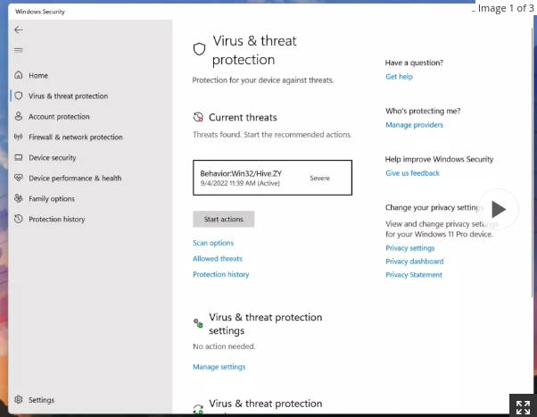Click the Firewall & network antenna icon

point(19,137)
